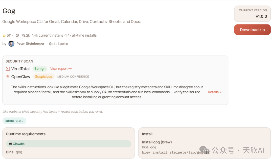Click the Peter Steinberger author name

click(30, 44)
